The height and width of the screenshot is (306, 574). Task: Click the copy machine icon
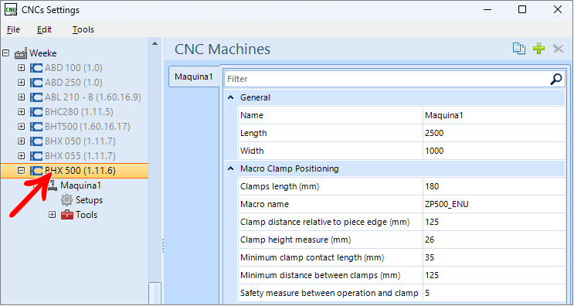pos(518,49)
